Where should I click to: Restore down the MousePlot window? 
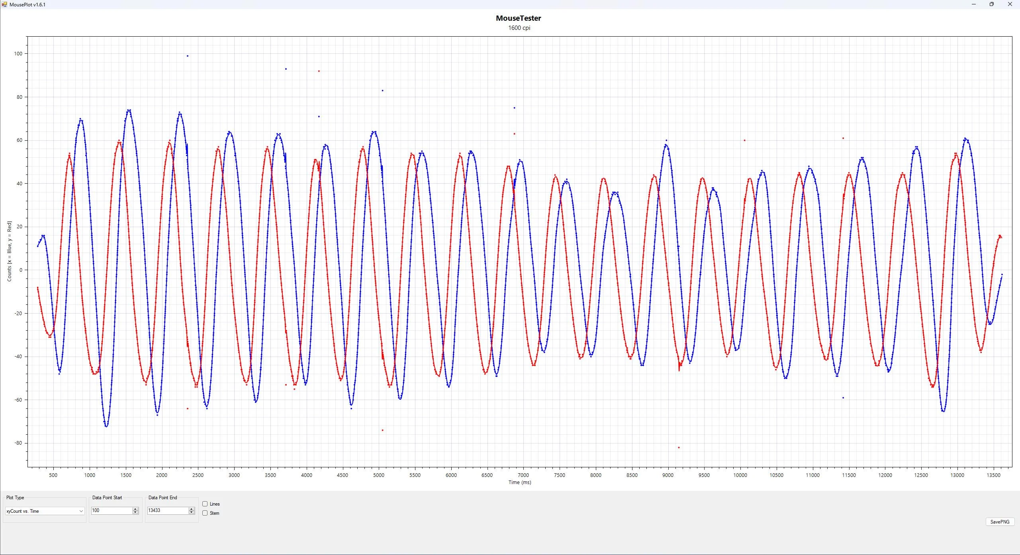(x=992, y=4)
